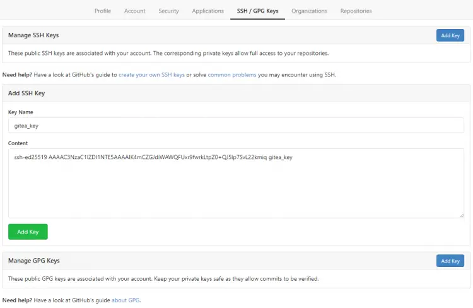This screenshot has height=308, width=473.
Task: Select the SSH / GPG Keys tab
Action: (x=257, y=11)
